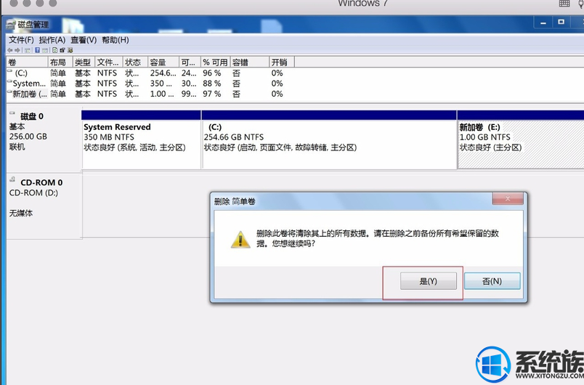
Task: Sort by 开销 column header
Action: point(282,62)
